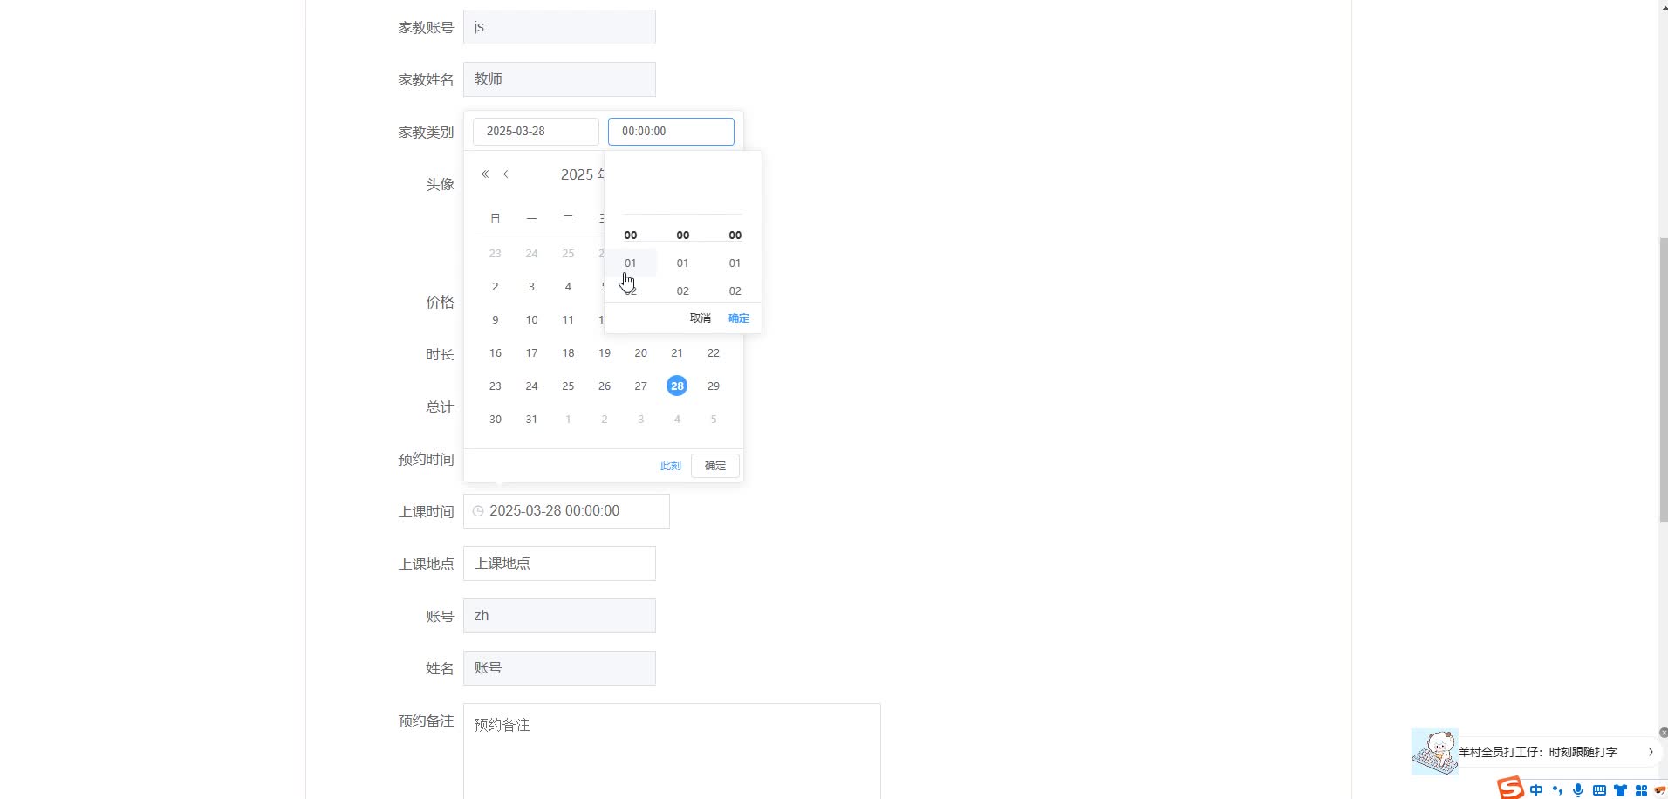Select hour 01 in the time panel

[631, 263]
